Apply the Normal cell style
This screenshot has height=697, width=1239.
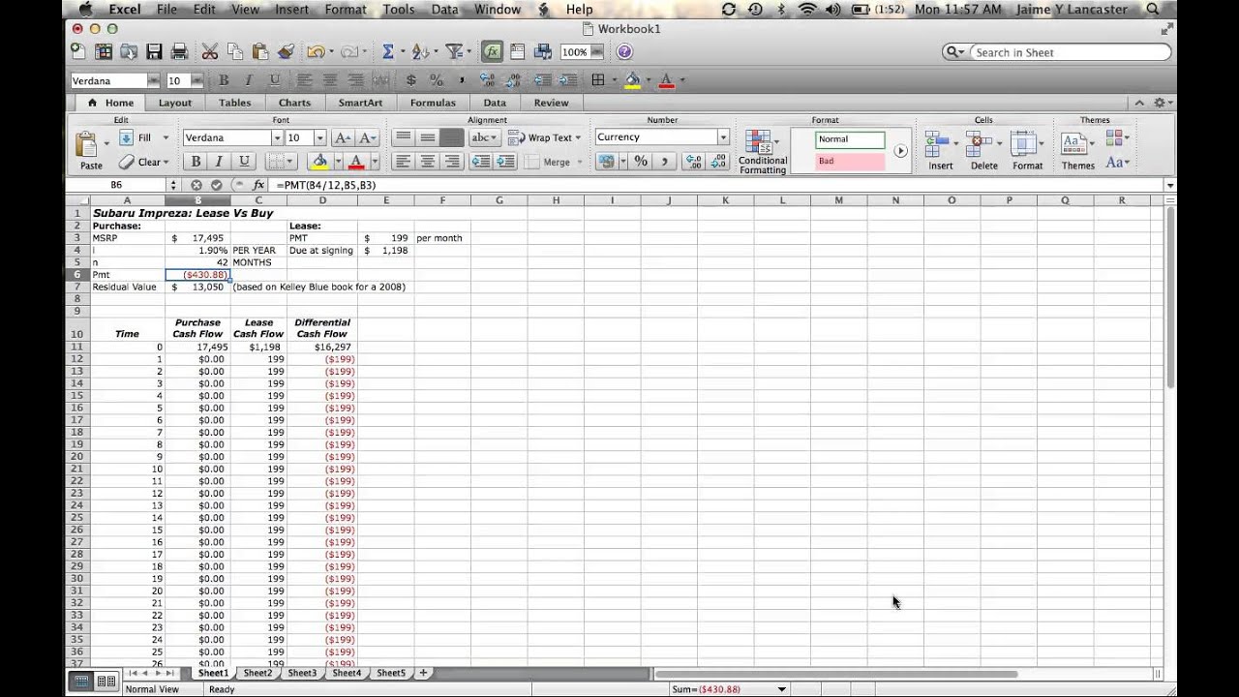pos(850,139)
